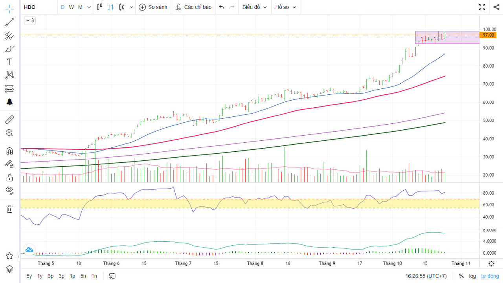
Task: Switch to the M monthly interval
Action: [80, 7]
